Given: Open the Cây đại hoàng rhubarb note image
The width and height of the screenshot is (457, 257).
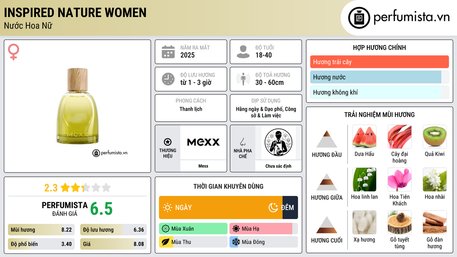Looking at the screenshot, I should [x=399, y=137].
